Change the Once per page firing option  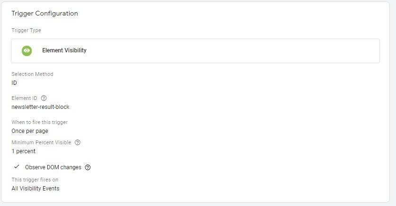coord(30,131)
